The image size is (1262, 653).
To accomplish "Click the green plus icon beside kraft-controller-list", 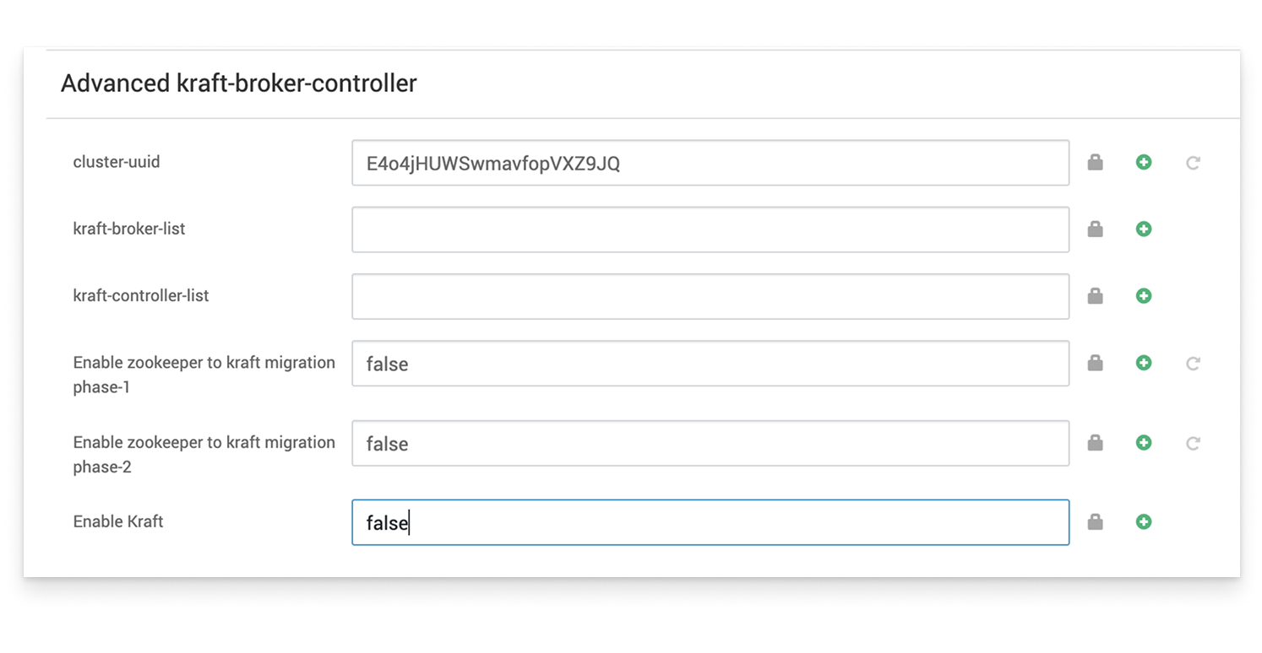I will click(1144, 296).
